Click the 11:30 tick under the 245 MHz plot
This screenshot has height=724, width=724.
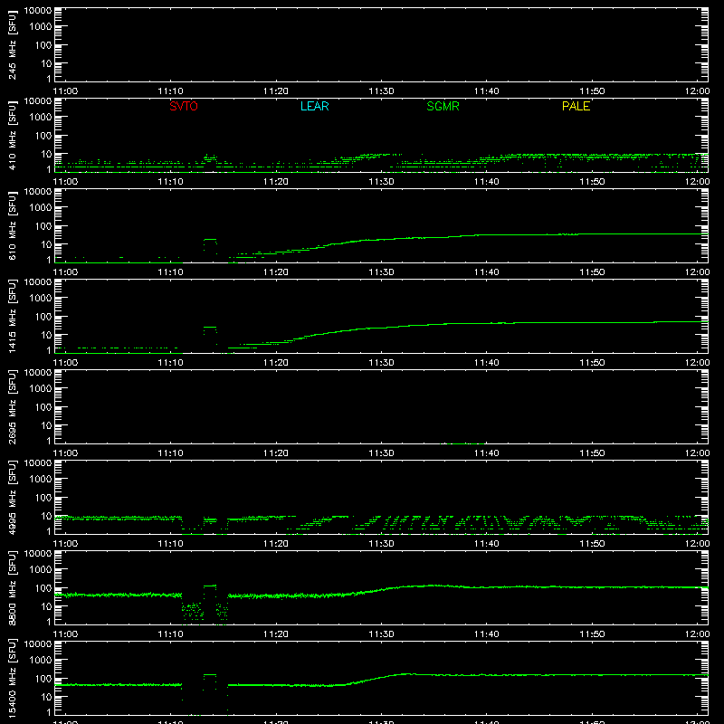click(381, 91)
